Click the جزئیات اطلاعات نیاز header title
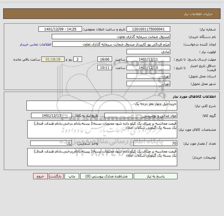224x216 pixels. click(198, 14)
